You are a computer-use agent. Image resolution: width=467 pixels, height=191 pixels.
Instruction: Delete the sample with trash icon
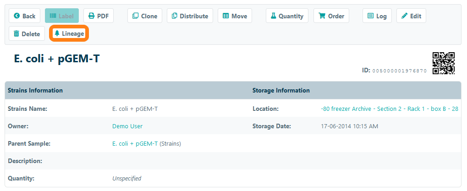27,33
